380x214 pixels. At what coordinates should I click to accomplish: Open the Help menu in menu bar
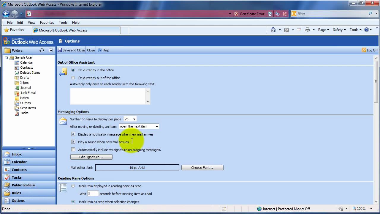click(76, 22)
